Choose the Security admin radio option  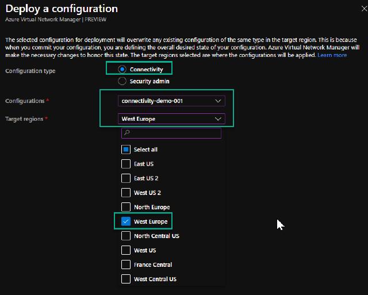pos(122,82)
